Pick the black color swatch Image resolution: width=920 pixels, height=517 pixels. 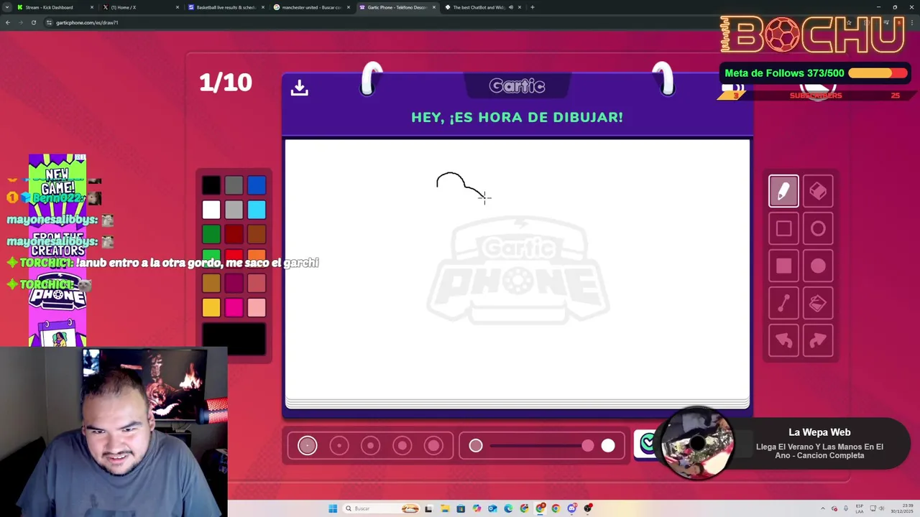(211, 185)
